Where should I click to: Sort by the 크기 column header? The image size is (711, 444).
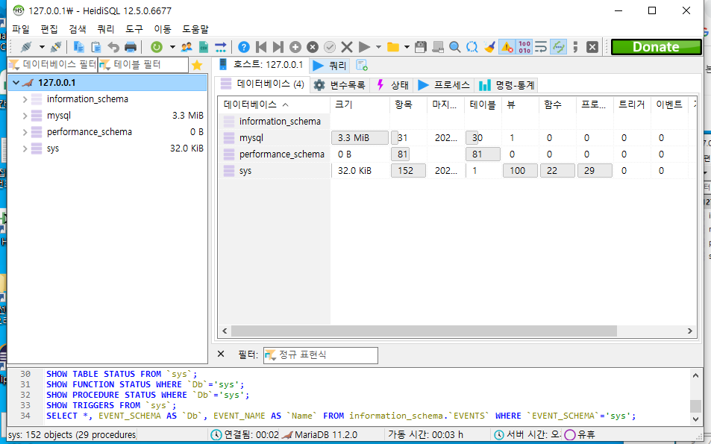pos(360,104)
